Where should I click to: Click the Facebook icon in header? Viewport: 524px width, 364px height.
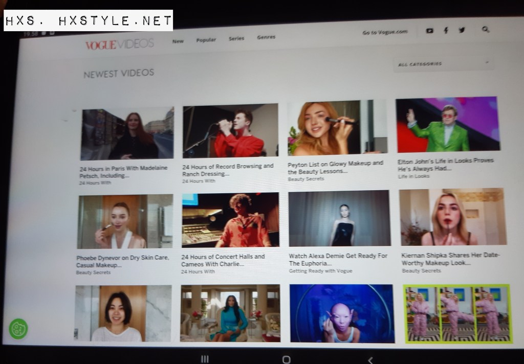click(x=446, y=31)
